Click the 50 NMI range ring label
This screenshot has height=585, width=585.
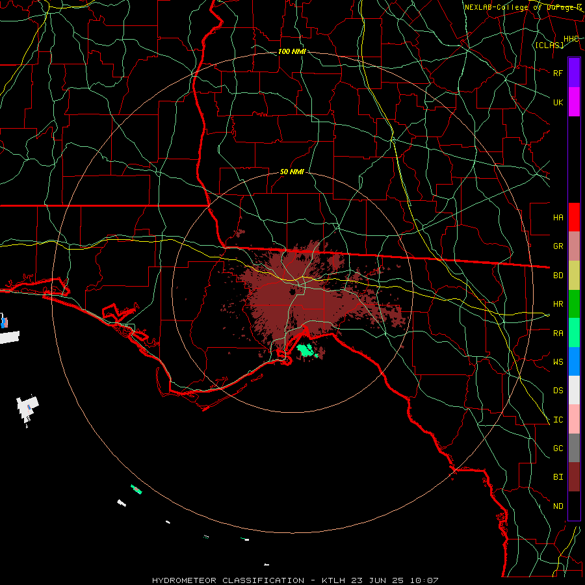292,172
